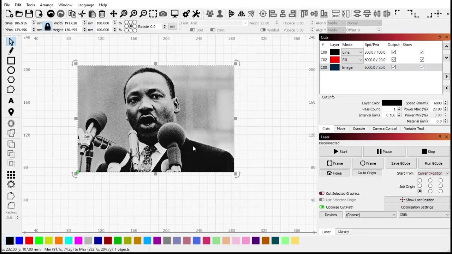Screen dimensions: 452x254
Task: Pick the red color swatch in palette
Action: coord(29,241)
